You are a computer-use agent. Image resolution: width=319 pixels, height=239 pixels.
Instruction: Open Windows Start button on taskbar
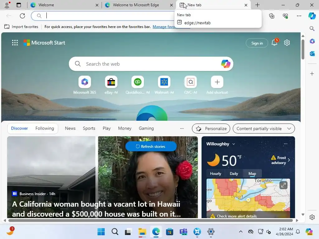(101, 232)
